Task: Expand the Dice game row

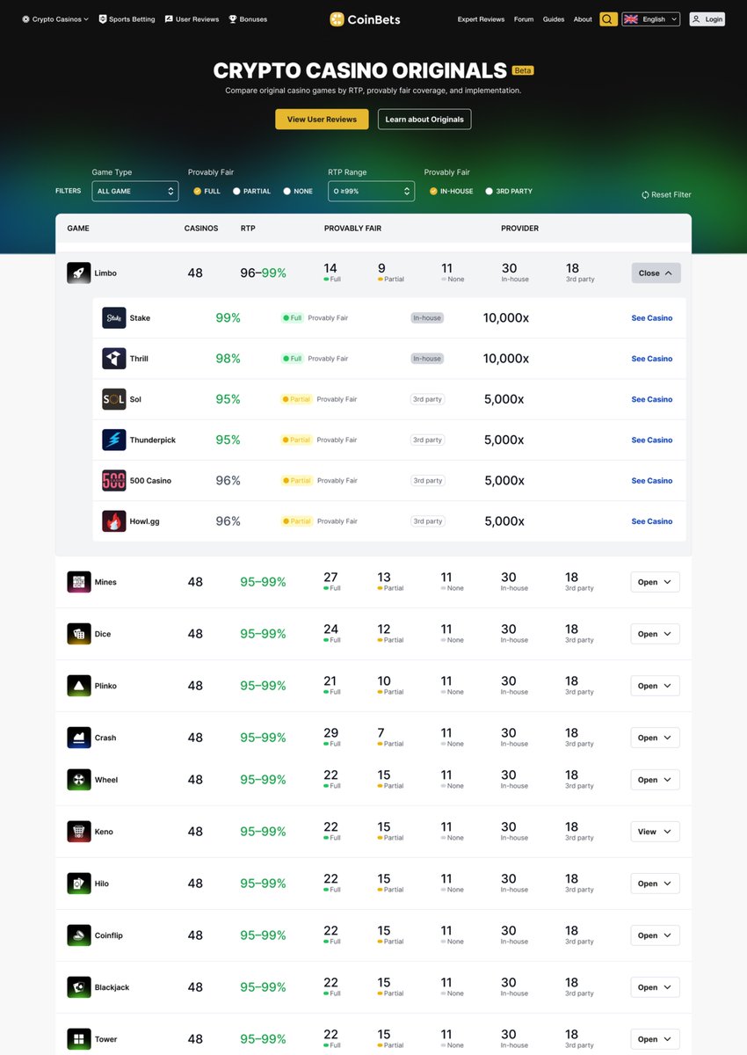Action: pyautogui.click(x=654, y=633)
